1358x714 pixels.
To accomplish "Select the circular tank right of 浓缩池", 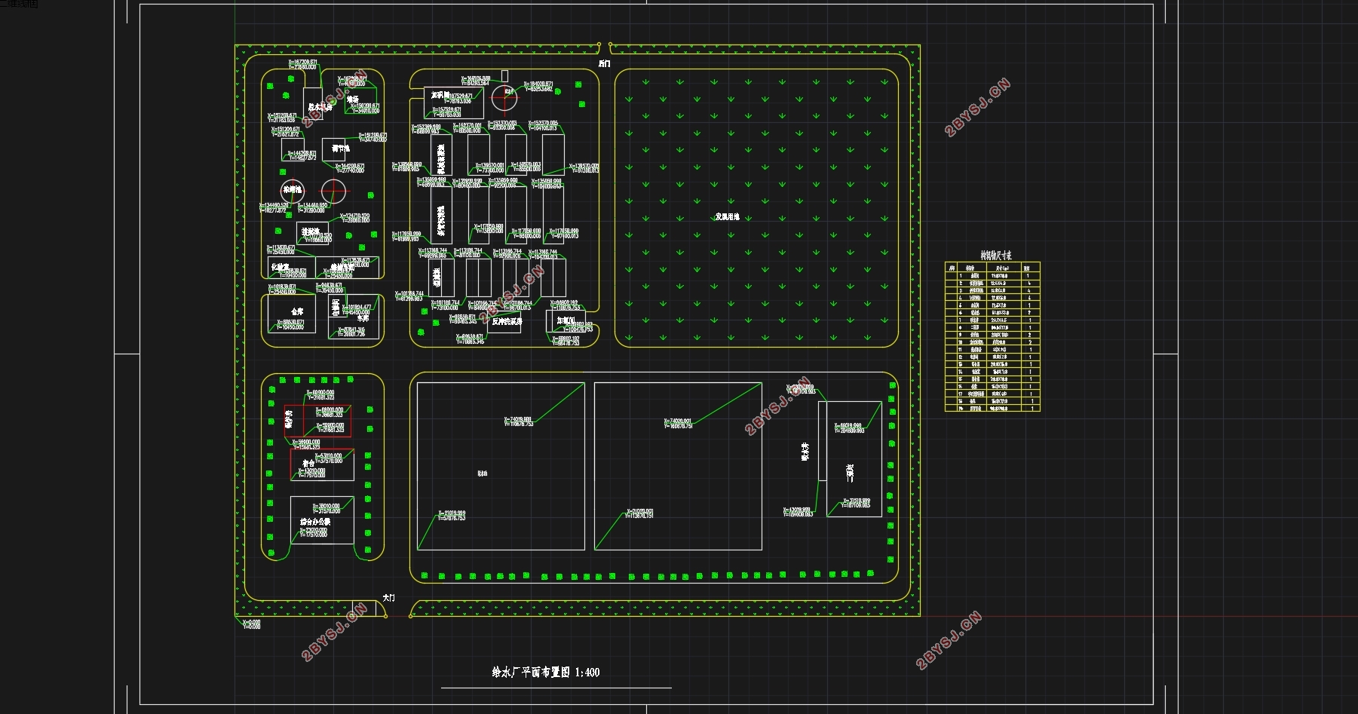I will tap(334, 191).
